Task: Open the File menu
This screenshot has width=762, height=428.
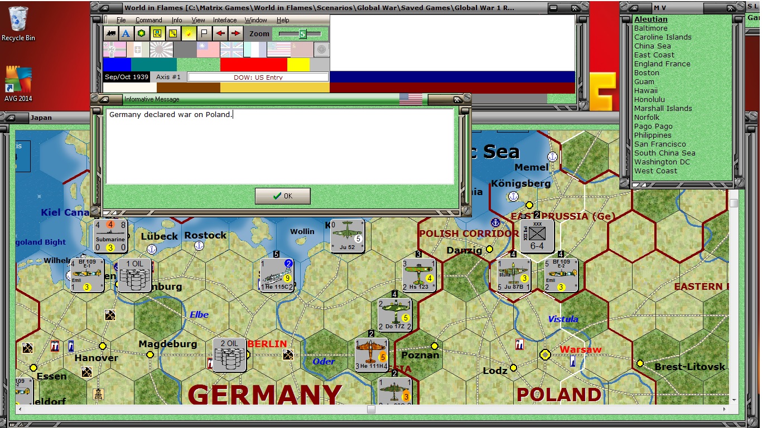Action: [121, 20]
